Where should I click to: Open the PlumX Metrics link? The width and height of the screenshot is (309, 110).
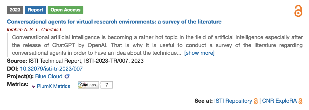[x=54, y=86]
